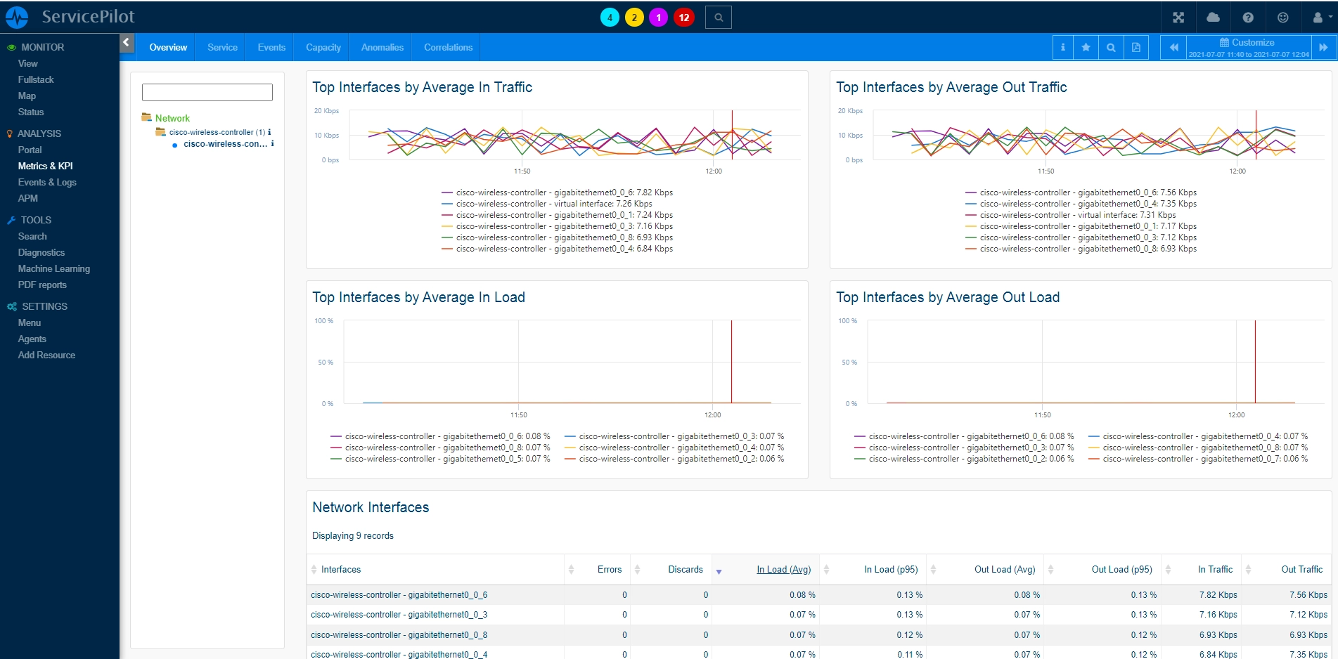Click the smiley face feedback icon
1338x659 pixels.
pyautogui.click(x=1283, y=18)
